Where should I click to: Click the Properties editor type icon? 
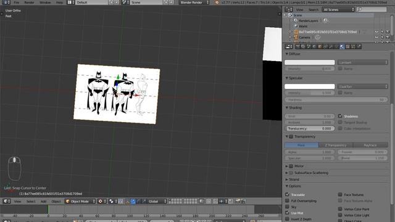289,47
